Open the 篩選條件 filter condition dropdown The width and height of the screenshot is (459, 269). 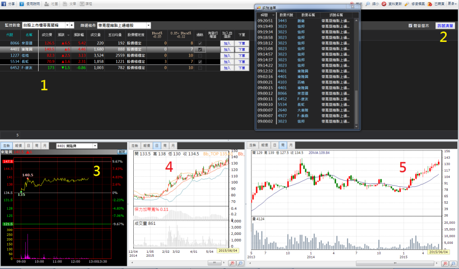[x=148, y=25]
